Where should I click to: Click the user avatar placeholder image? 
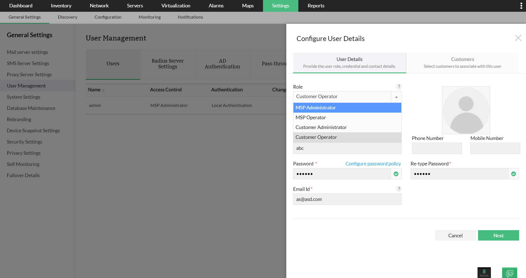(x=466, y=110)
